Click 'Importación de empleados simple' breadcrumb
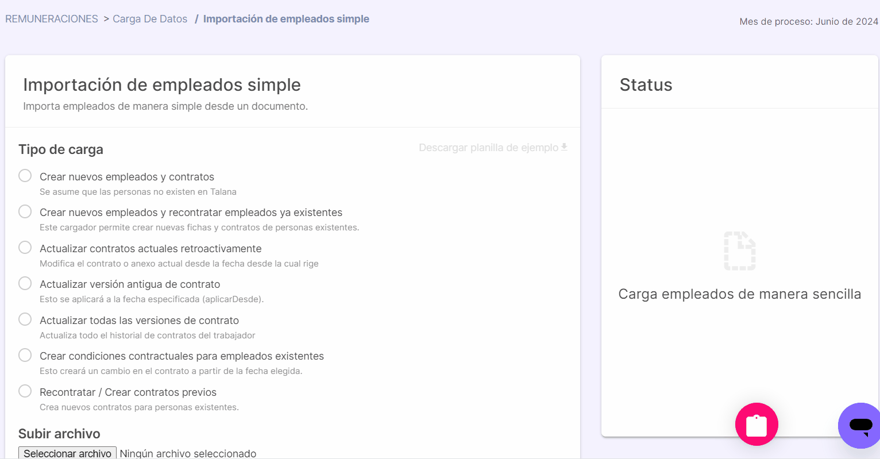The width and height of the screenshot is (880, 459). (x=286, y=19)
